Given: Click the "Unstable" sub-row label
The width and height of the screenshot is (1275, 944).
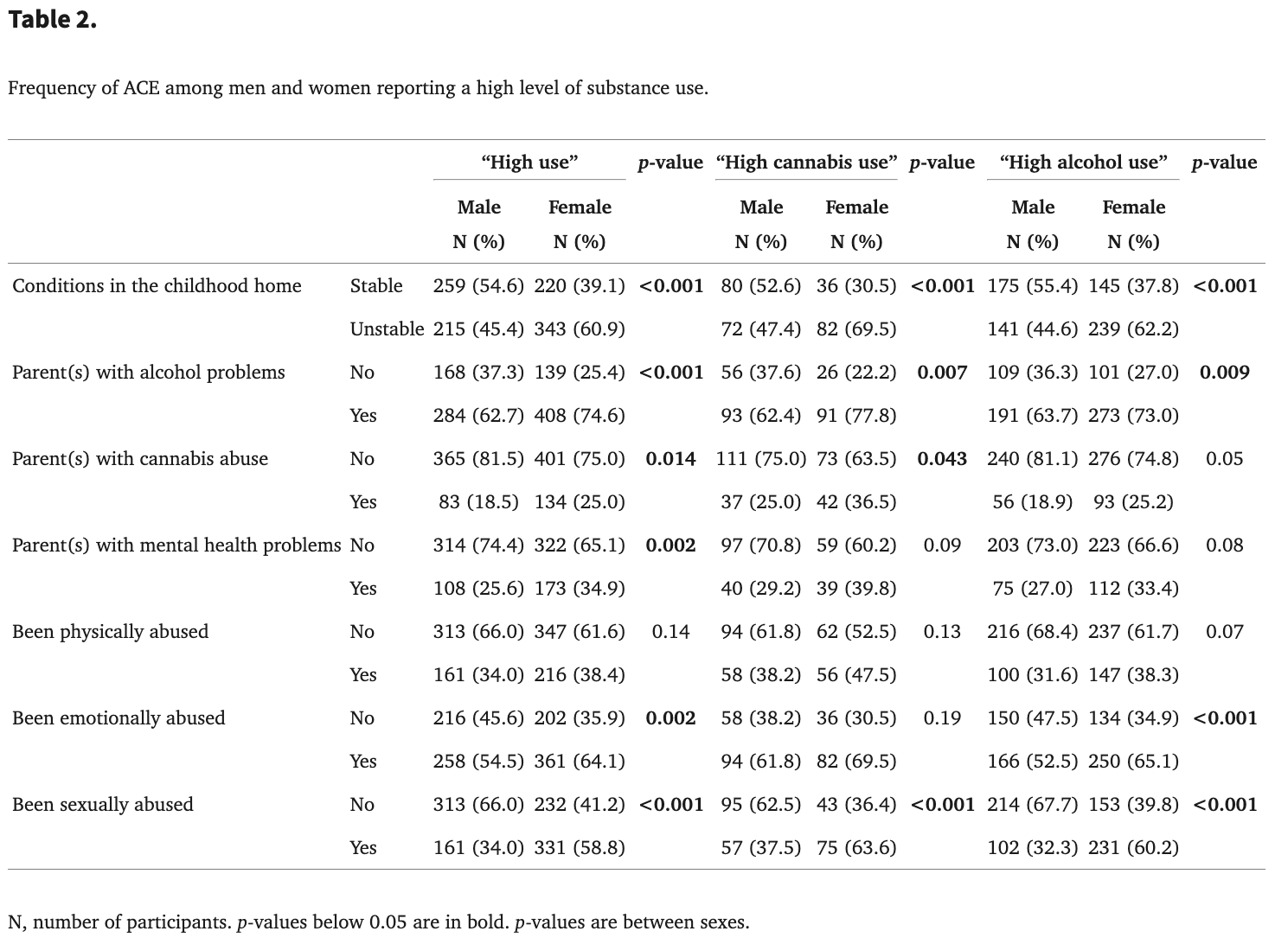Looking at the screenshot, I should pos(387,328).
